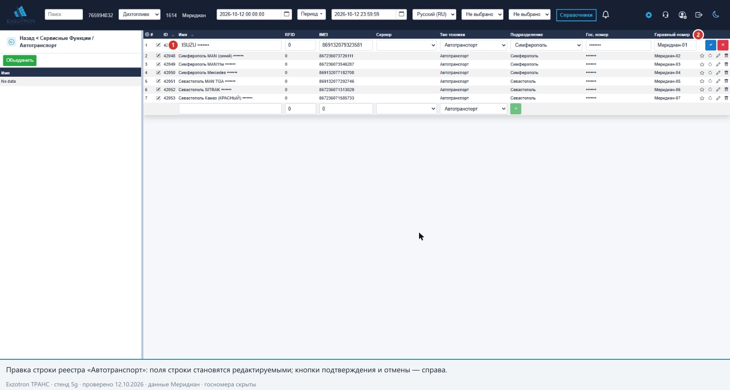Edit the Меридиан-02 row with the pencil

pyautogui.click(x=718, y=56)
